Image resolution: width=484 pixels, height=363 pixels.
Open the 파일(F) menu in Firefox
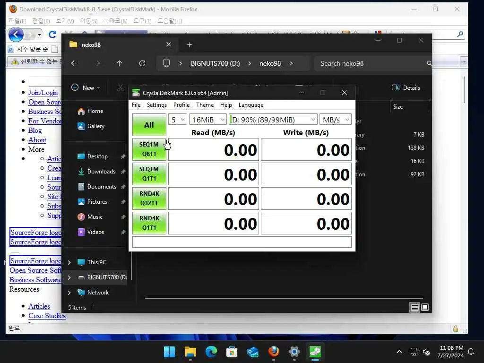click(17, 21)
